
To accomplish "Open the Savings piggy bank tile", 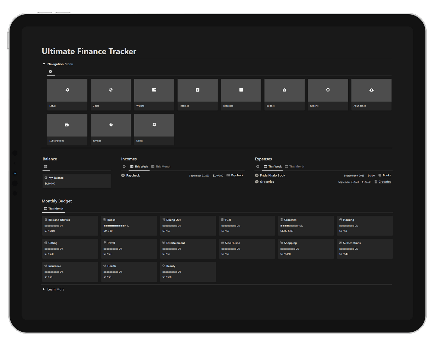I will coord(110,125).
